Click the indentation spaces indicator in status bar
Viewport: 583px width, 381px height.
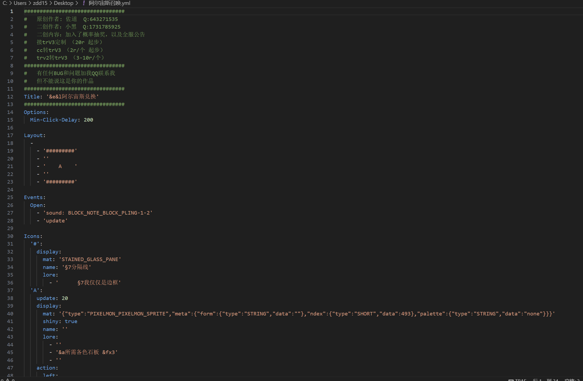pos(572,380)
